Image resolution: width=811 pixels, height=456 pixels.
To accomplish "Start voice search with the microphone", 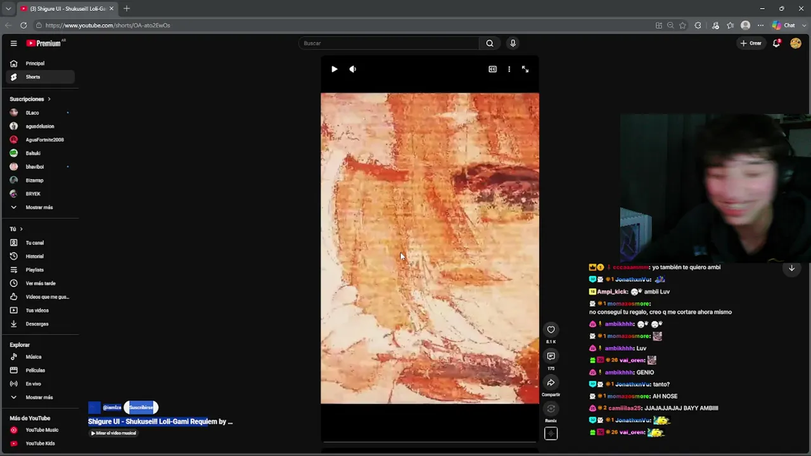I will (513, 43).
